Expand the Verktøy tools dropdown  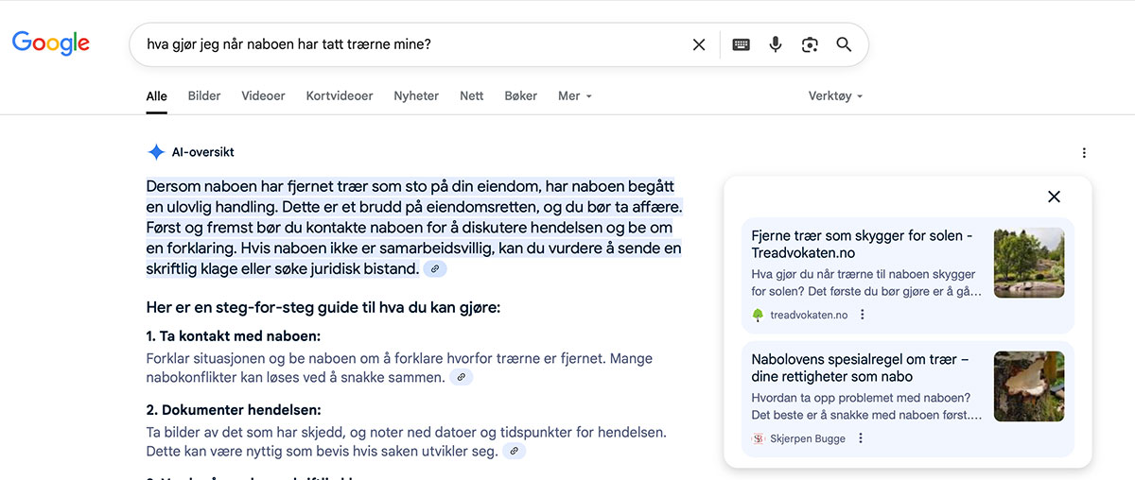pyautogui.click(x=835, y=96)
